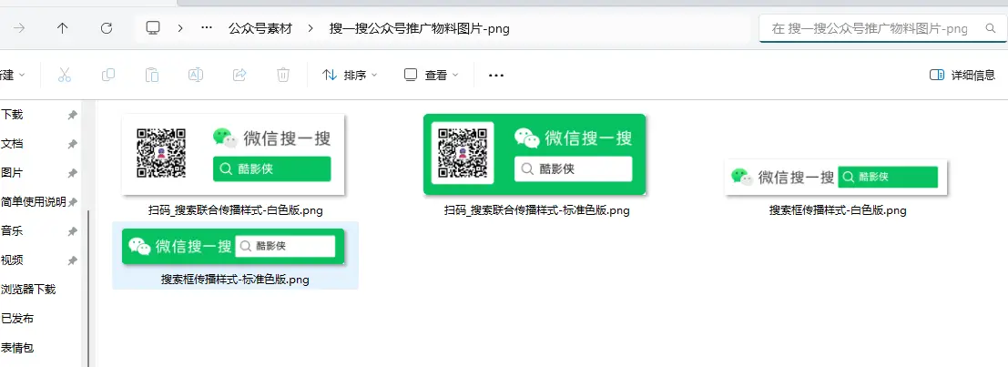
Task: Open 下载 in the sidebar
Action: [x=12, y=115]
